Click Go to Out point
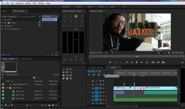 coord(147,62)
